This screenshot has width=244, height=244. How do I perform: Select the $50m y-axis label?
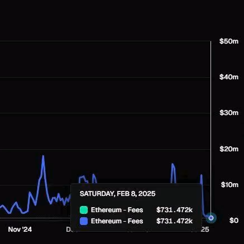229,41
